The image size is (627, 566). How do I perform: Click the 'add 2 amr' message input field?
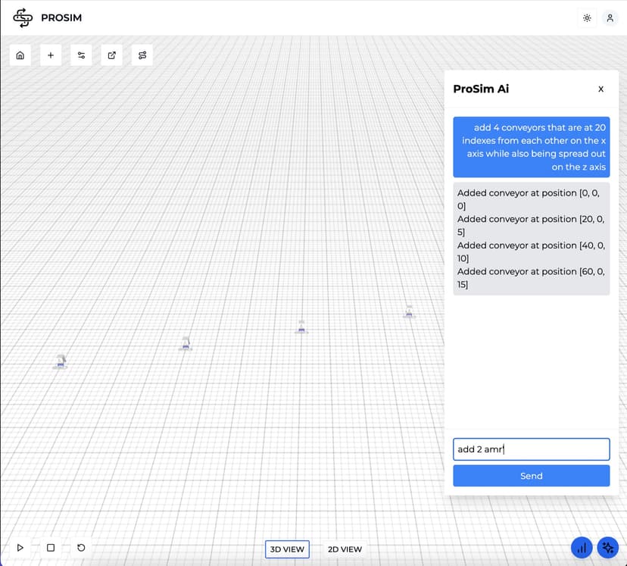coord(531,449)
